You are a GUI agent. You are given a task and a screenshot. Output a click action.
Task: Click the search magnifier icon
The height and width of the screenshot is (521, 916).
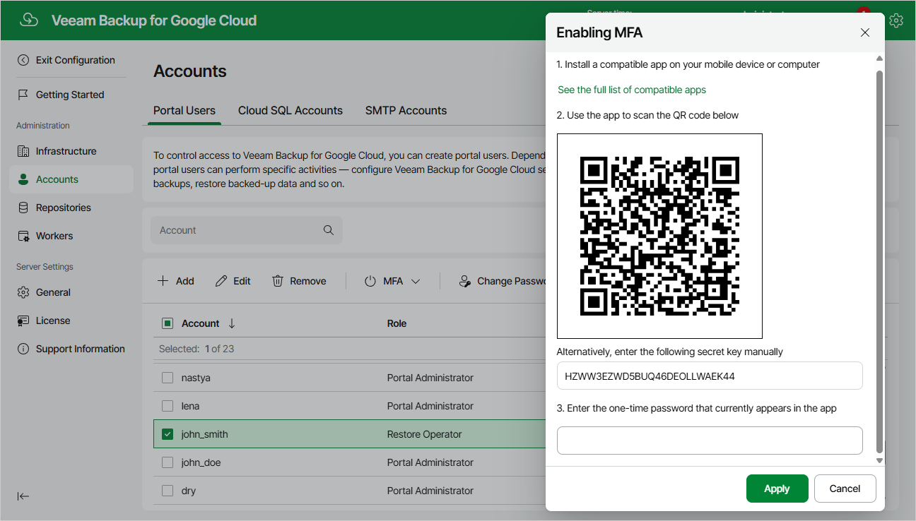[328, 230]
